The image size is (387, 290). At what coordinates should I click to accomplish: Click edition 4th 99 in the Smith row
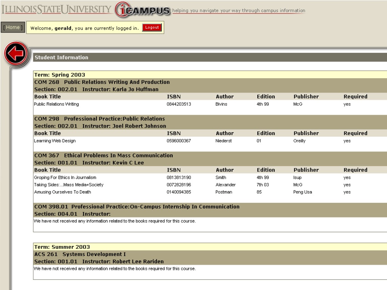click(x=263, y=177)
